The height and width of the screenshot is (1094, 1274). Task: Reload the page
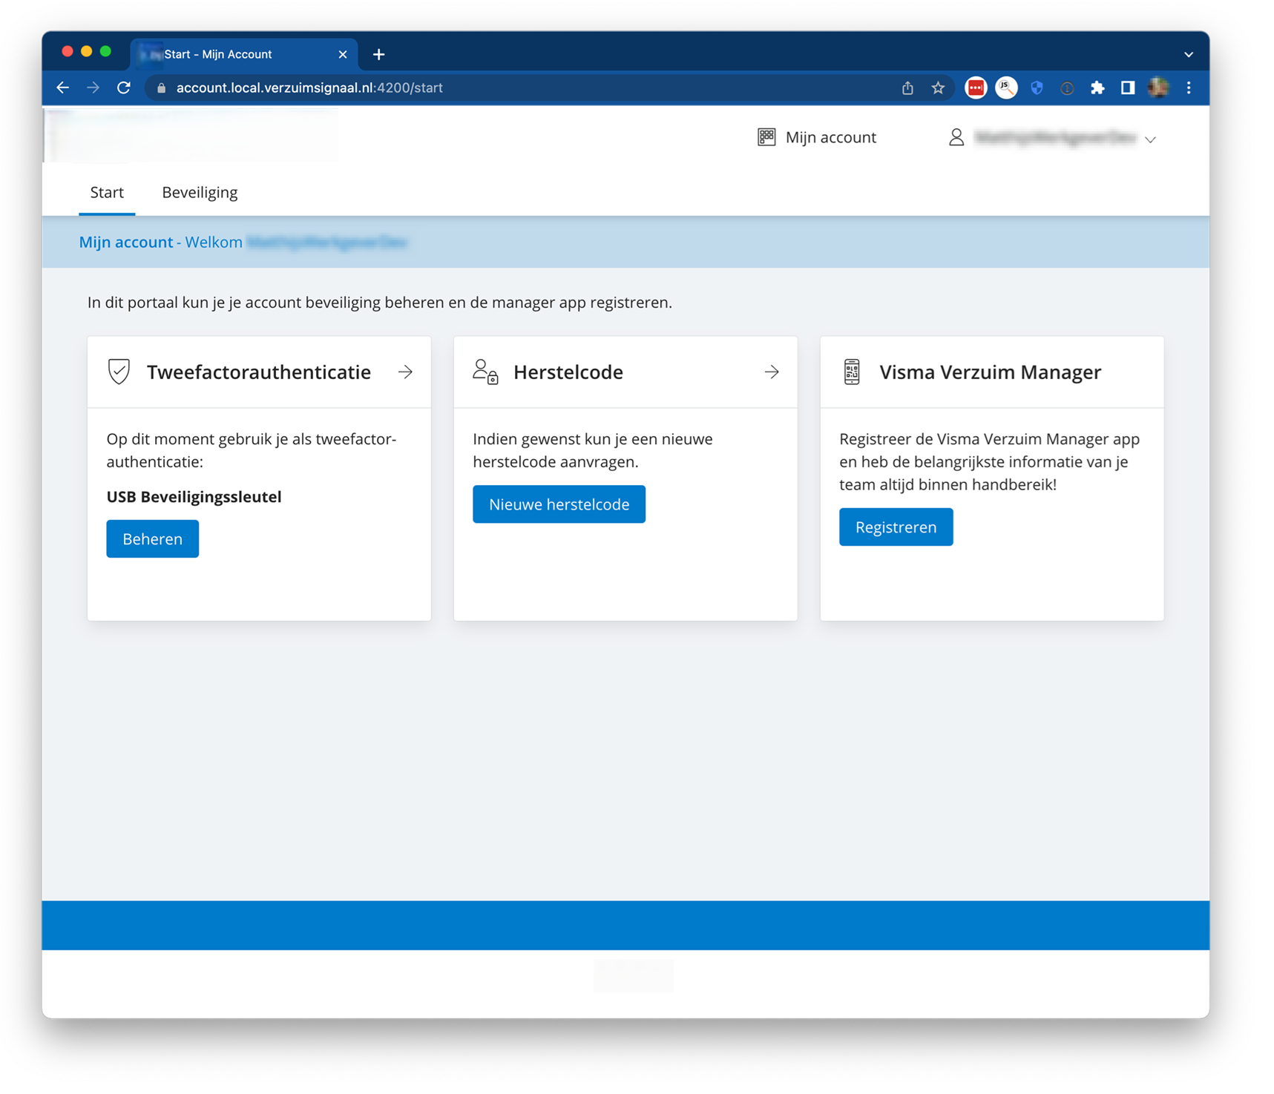pos(124,88)
